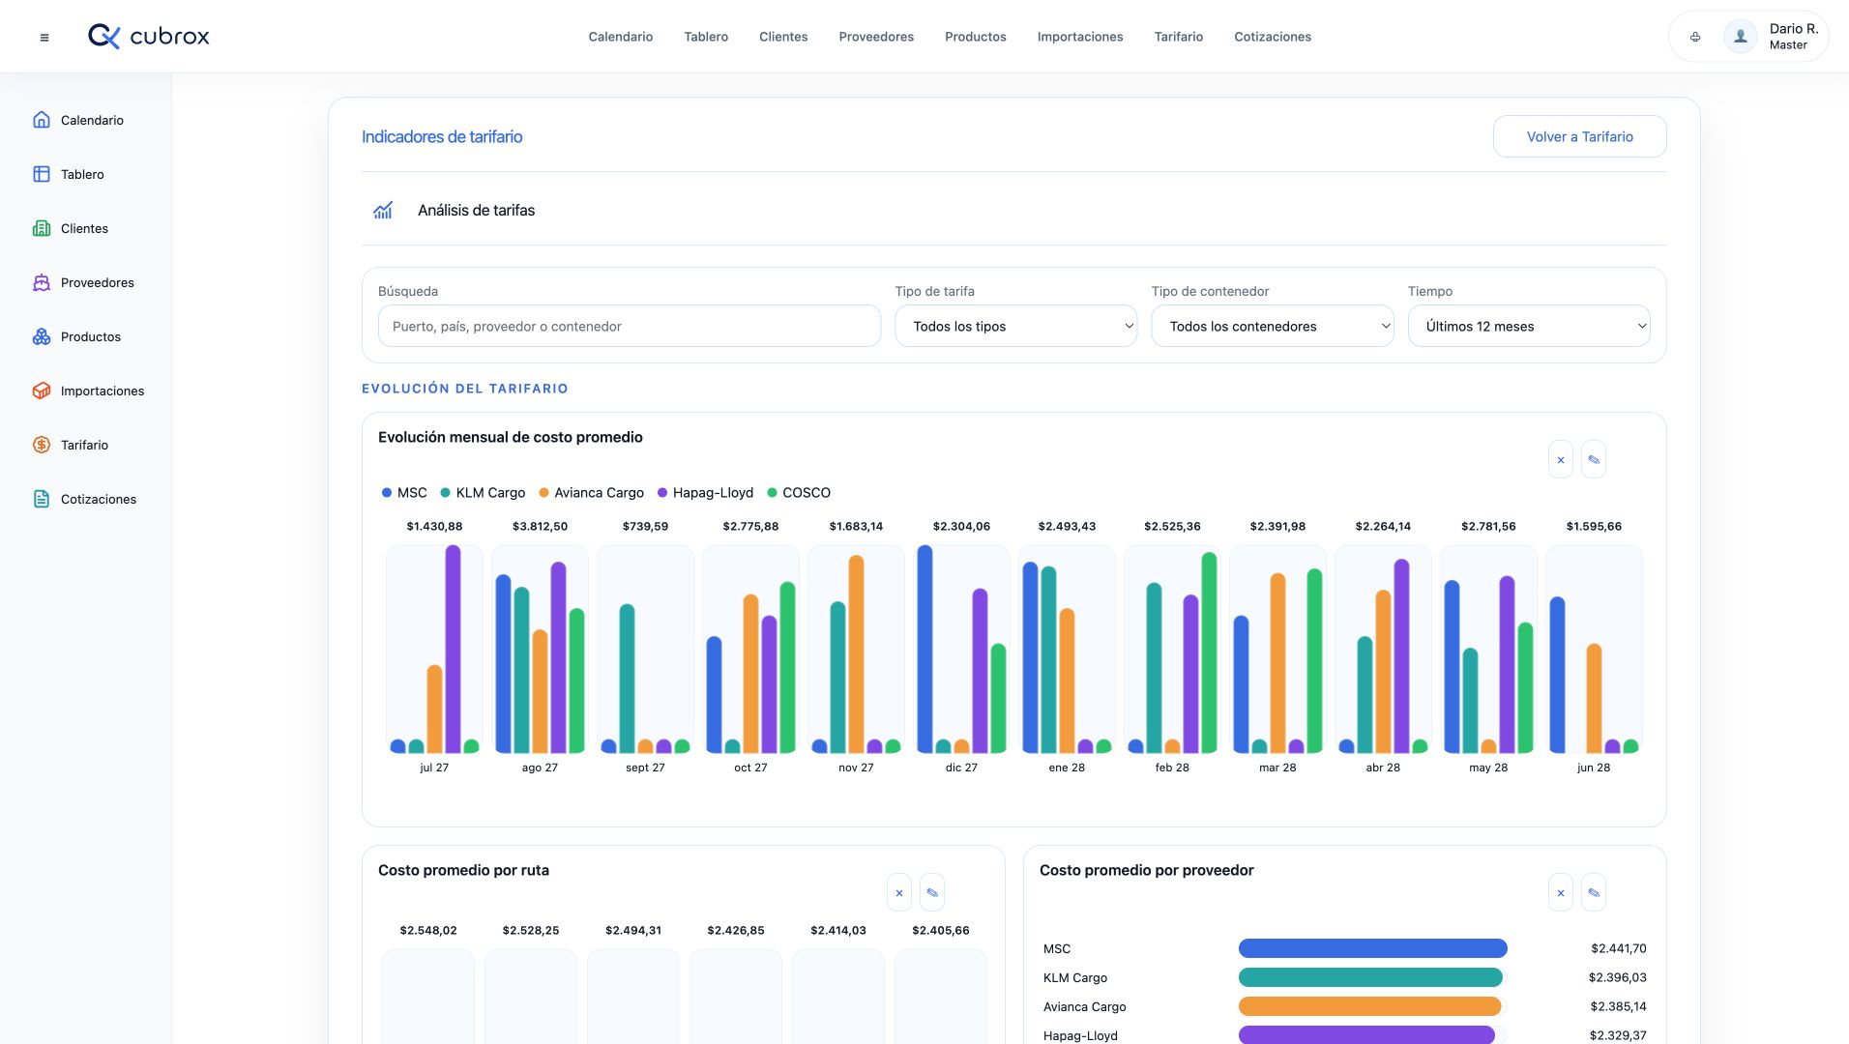Click the $2.441,70 amount in the MSC row
Screen dimensions: 1849x1044
click(1619, 948)
